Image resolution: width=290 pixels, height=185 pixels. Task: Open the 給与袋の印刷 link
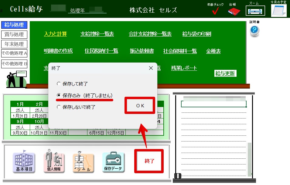coord(196,34)
